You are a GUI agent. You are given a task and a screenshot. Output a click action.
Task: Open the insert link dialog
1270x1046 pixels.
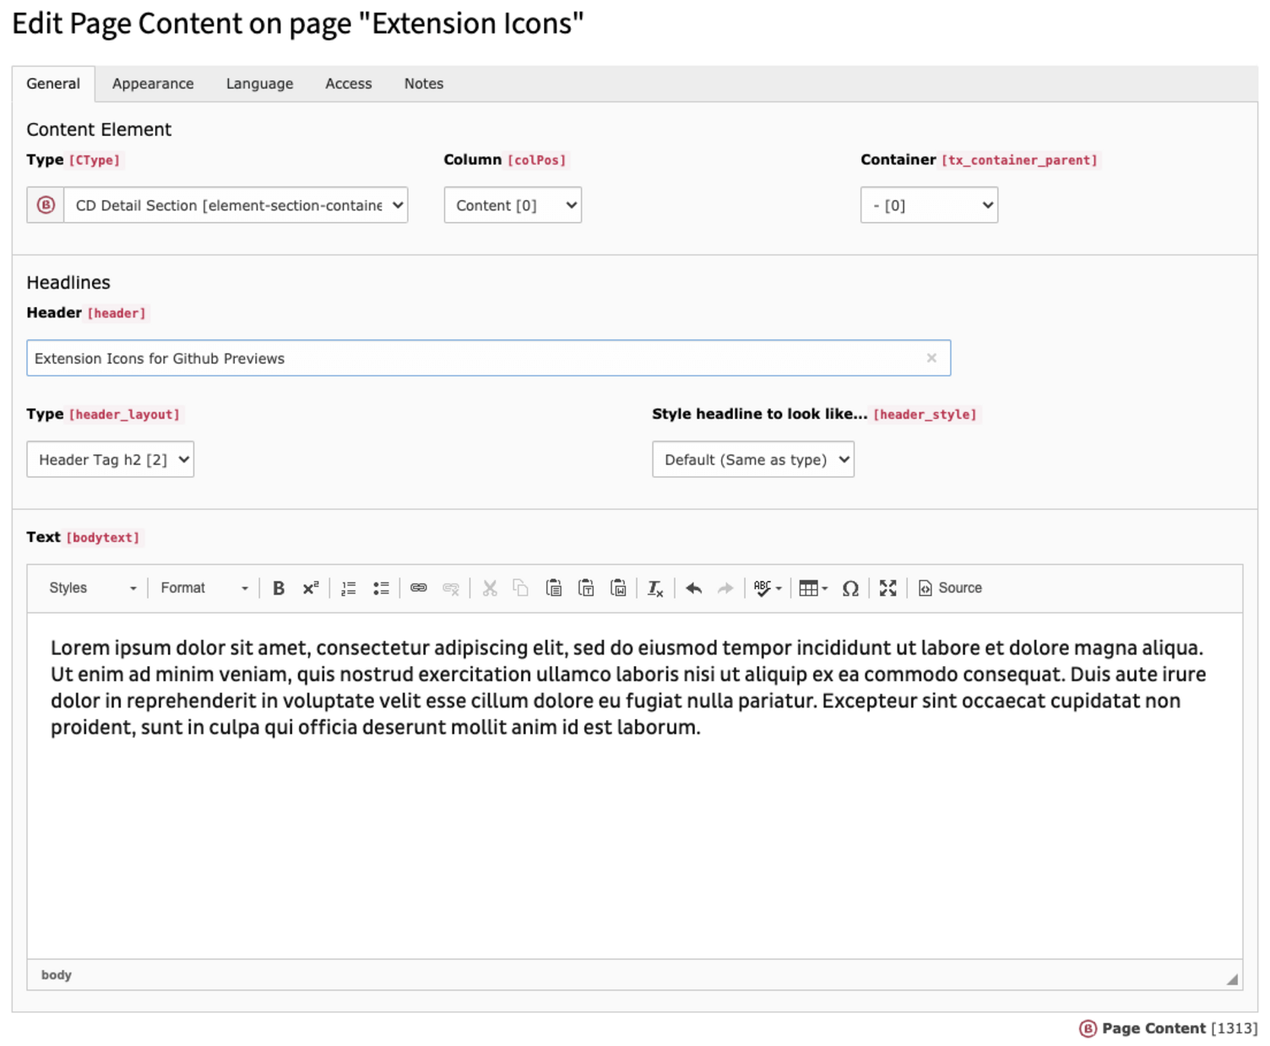[x=417, y=588]
